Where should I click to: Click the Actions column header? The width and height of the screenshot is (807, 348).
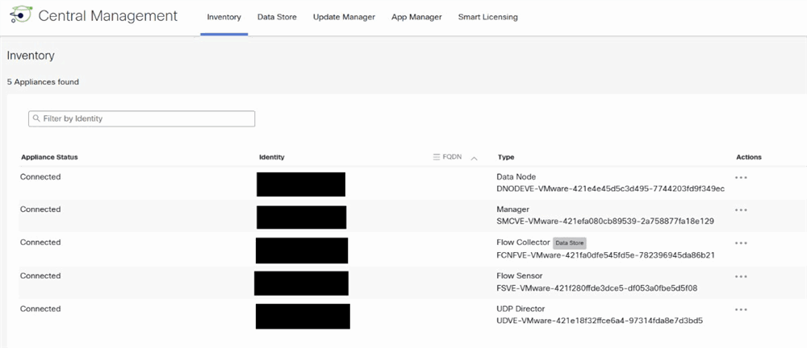click(x=749, y=157)
